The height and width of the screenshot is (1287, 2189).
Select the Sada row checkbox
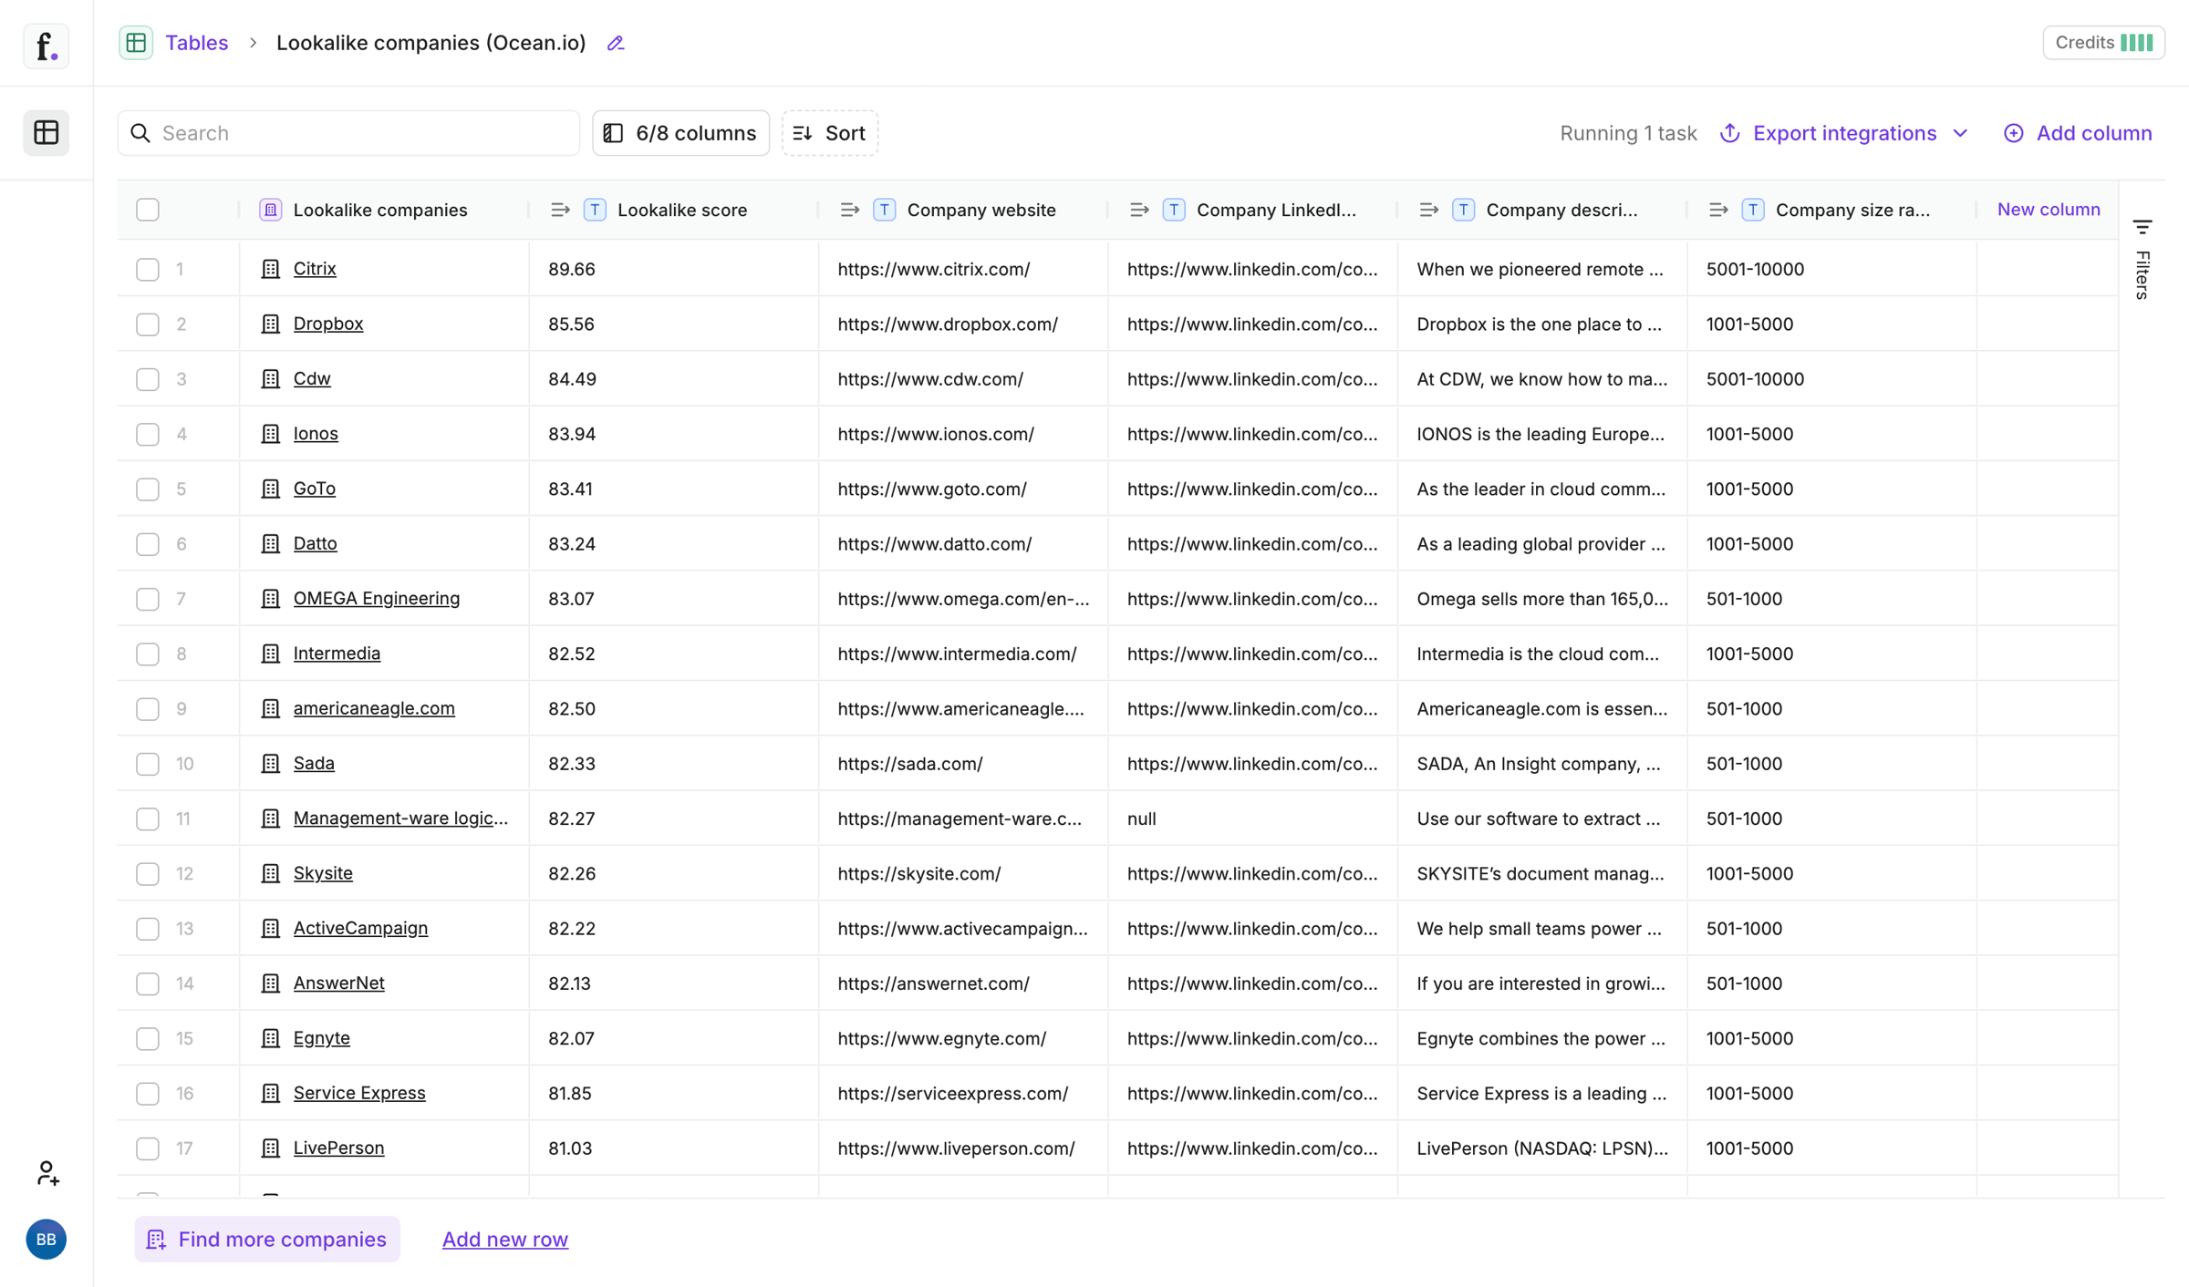tap(148, 764)
